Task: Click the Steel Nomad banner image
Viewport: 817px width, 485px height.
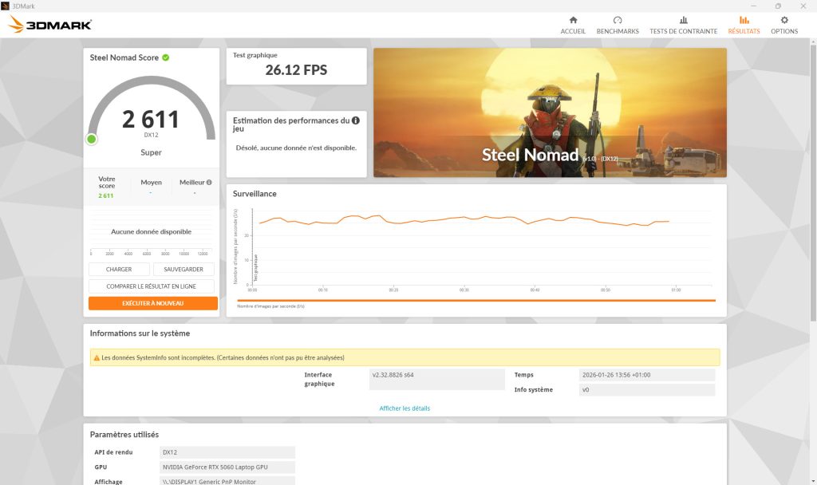Action: (x=550, y=112)
